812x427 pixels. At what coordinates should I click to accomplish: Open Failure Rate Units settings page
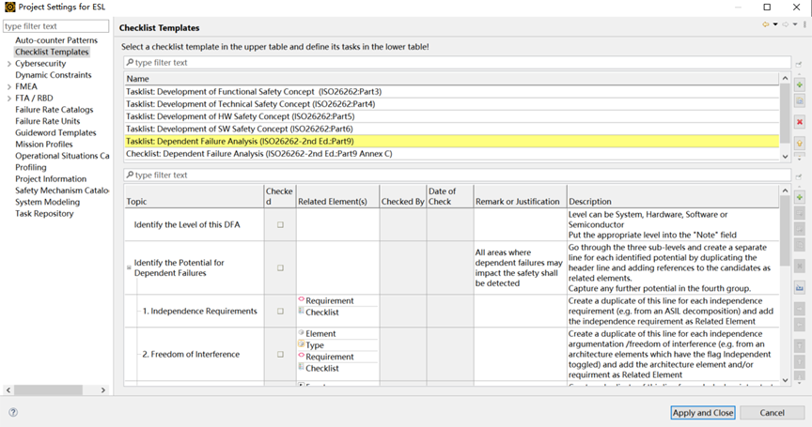pyautogui.click(x=48, y=121)
